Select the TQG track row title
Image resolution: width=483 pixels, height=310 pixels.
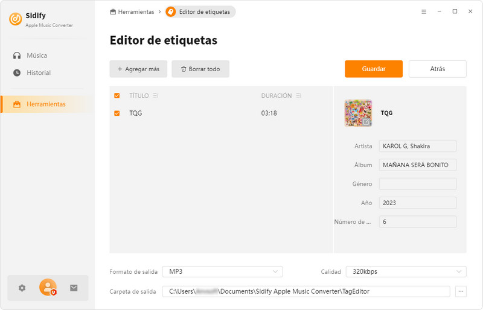pyautogui.click(x=135, y=113)
